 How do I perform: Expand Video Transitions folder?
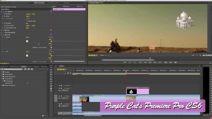[1, 85]
